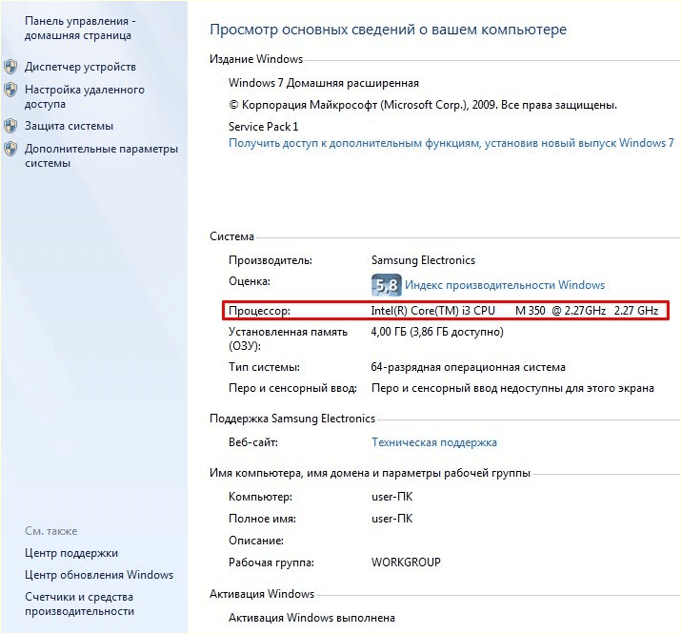
Task: Click the Samsung Electronics manufacturer value
Action: (x=423, y=260)
